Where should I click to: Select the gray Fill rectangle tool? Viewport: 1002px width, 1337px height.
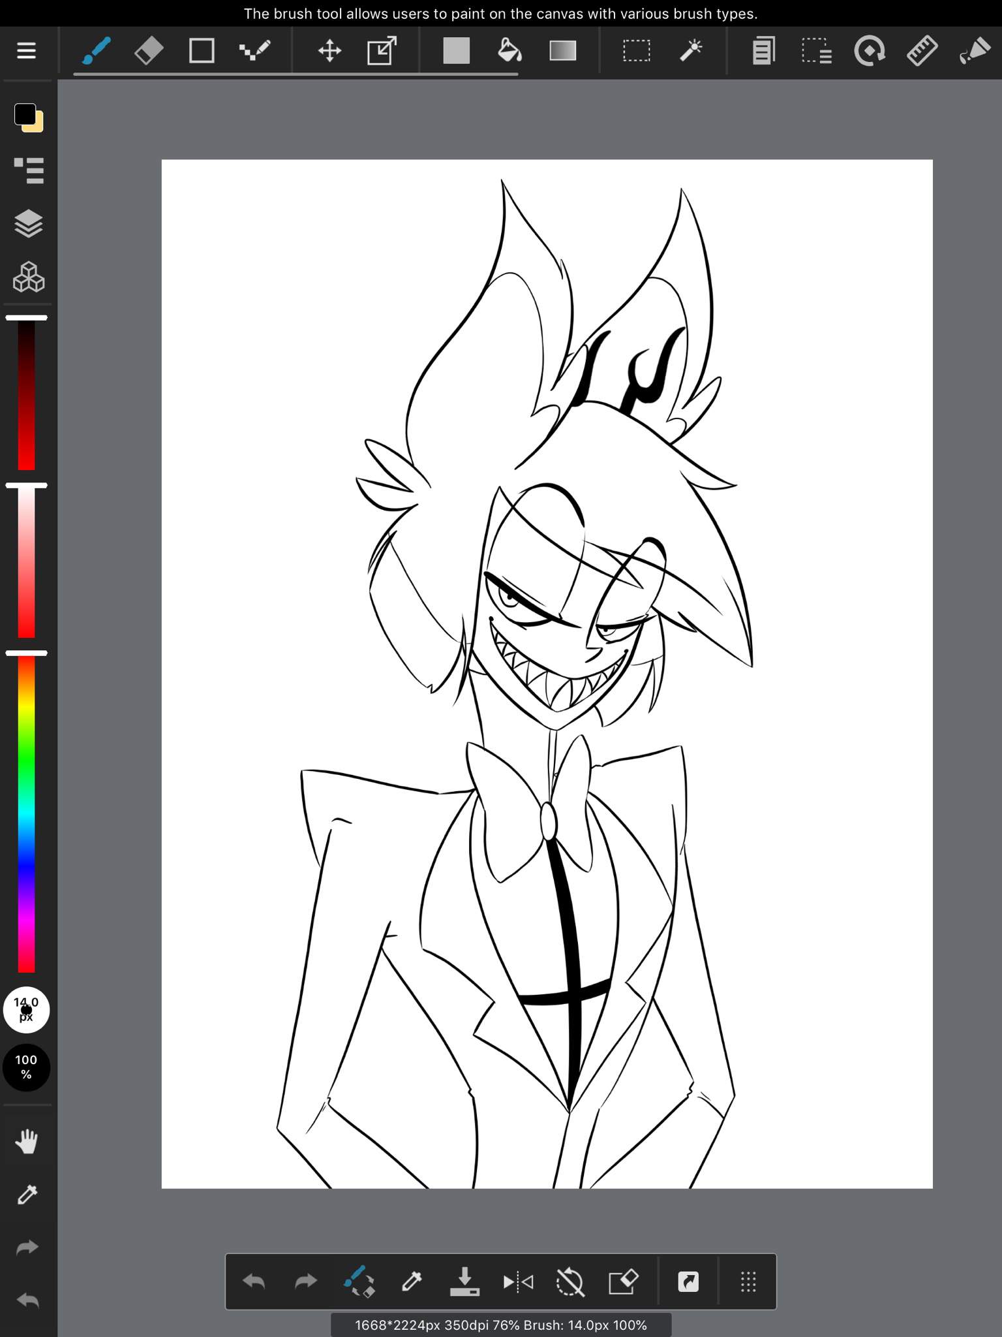pyautogui.click(x=456, y=50)
